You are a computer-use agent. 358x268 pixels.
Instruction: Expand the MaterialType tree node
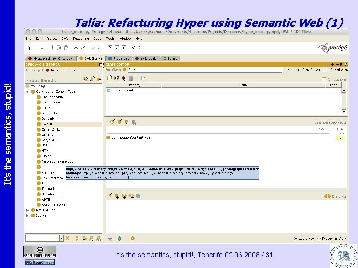pyautogui.click(x=28, y=210)
